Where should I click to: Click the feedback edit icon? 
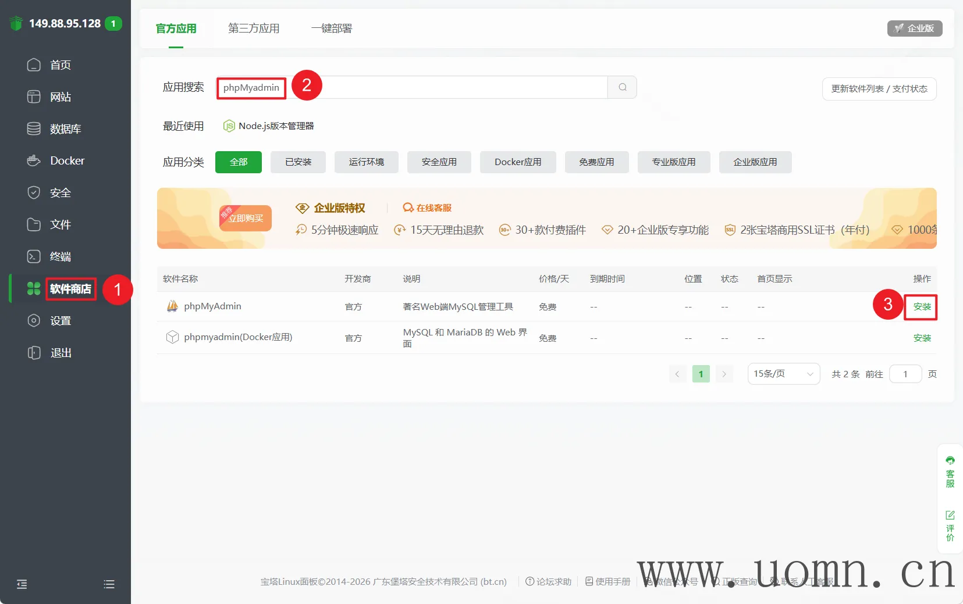tap(950, 515)
